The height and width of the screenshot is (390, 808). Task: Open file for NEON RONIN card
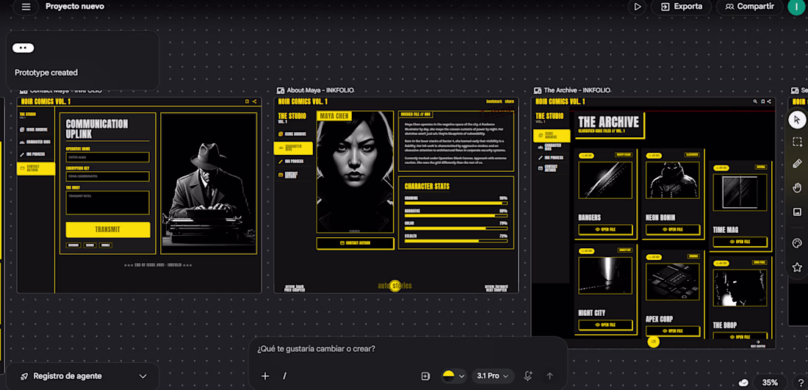pos(672,229)
